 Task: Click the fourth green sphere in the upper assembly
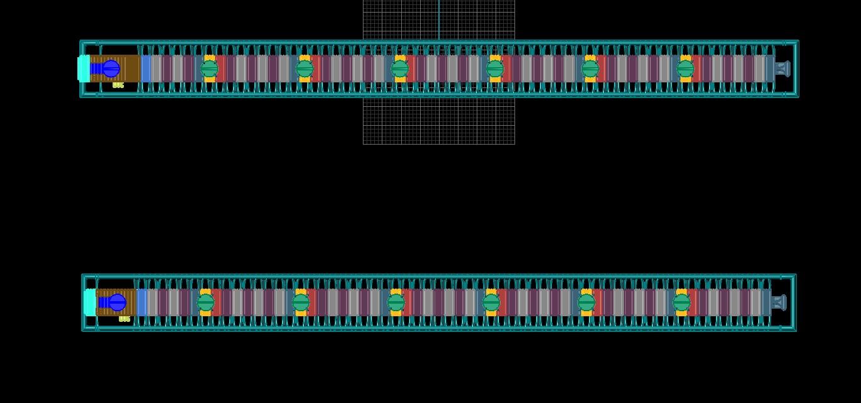point(495,69)
